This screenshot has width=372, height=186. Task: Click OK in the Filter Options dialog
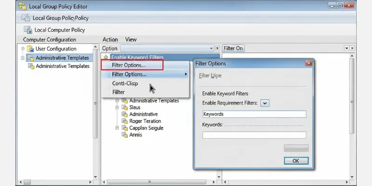[296, 161]
